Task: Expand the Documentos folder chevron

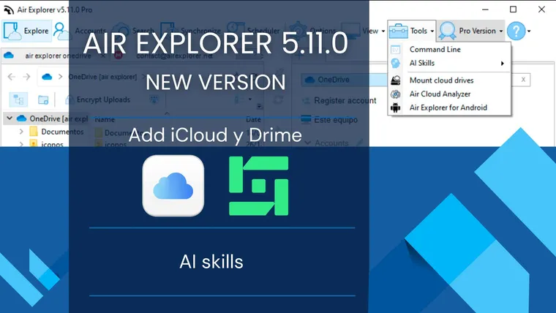Action: click(x=21, y=132)
